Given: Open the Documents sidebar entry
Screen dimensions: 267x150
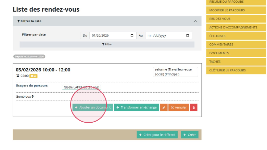Looking at the screenshot, I should coord(219,53).
